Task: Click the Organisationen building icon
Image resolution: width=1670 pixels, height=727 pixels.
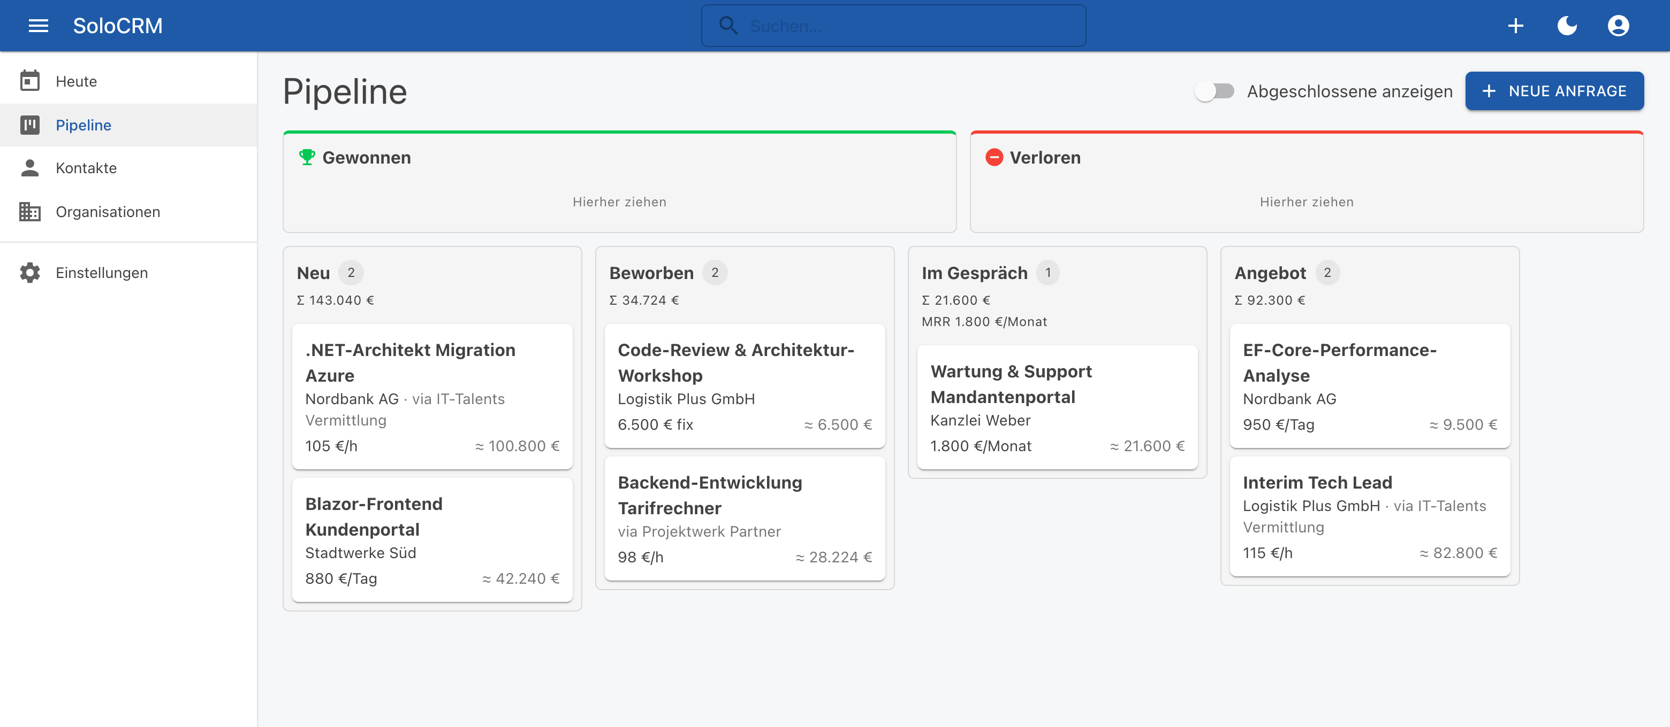Action: (x=30, y=212)
